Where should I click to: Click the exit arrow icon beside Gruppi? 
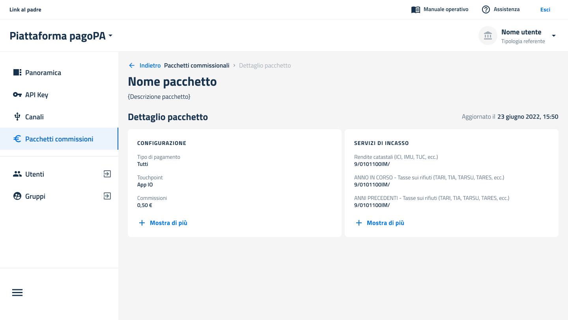pos(107,196)
